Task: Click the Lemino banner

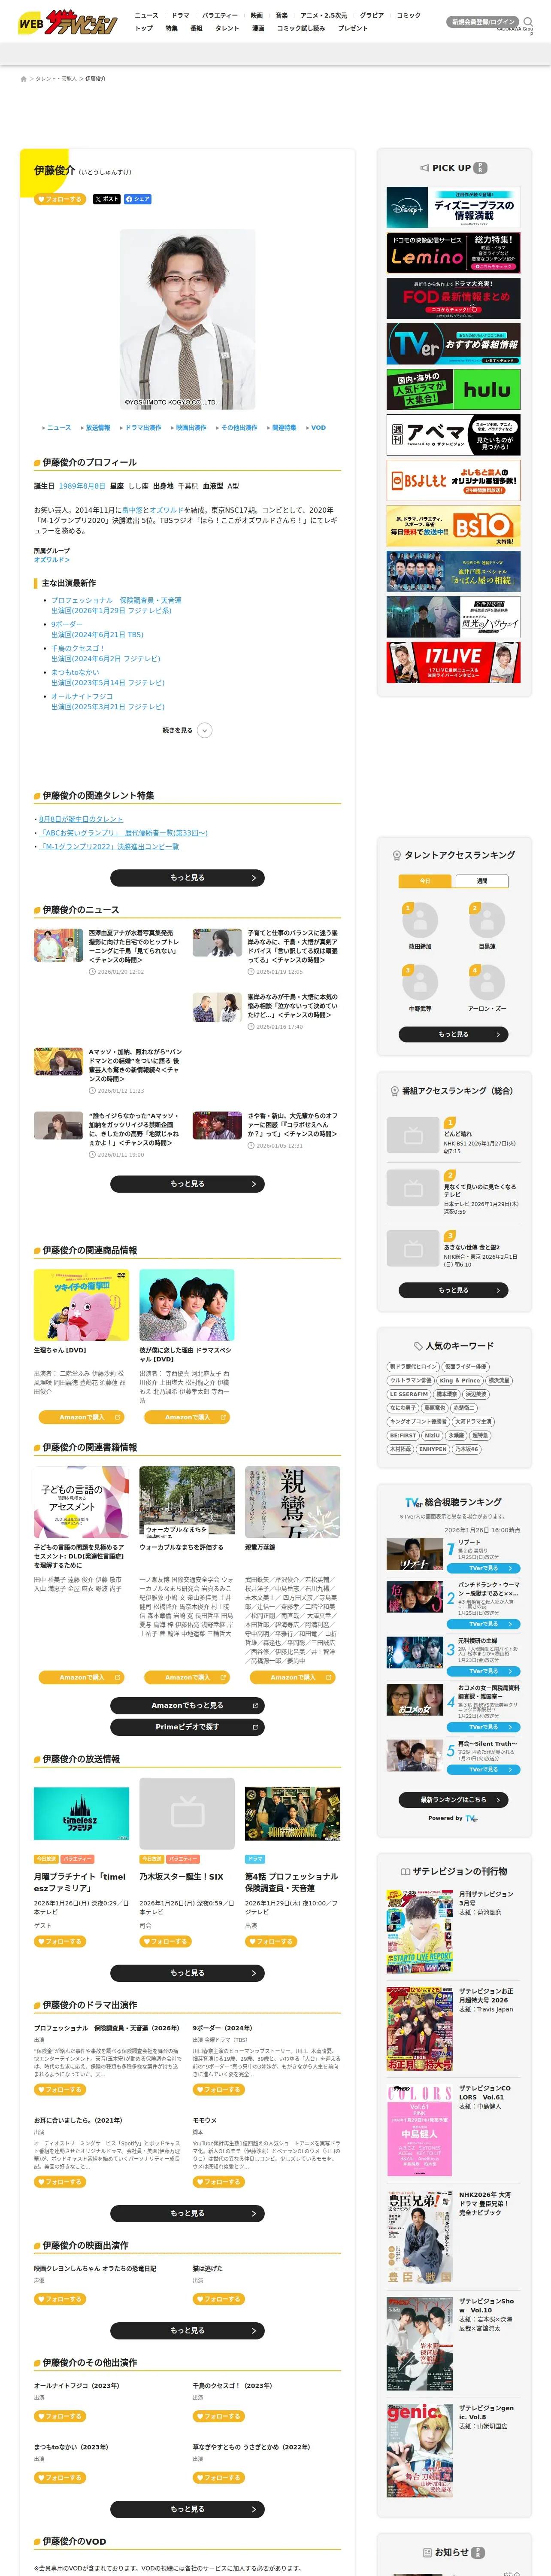Action: click(x=453, y=253)
